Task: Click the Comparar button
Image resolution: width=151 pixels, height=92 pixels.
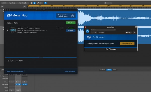Action: coord(101,32)
